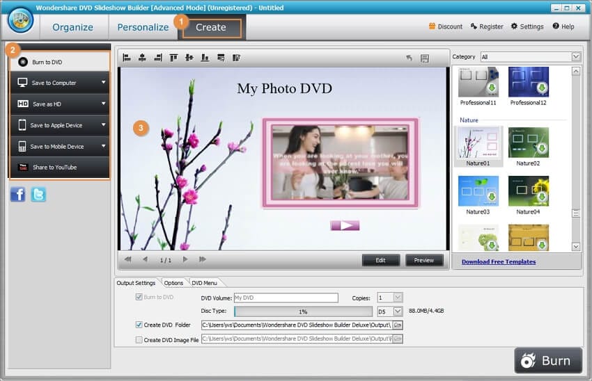592x381 pixels.
Task: Select the Nature04 template
Action: point(528,195)
